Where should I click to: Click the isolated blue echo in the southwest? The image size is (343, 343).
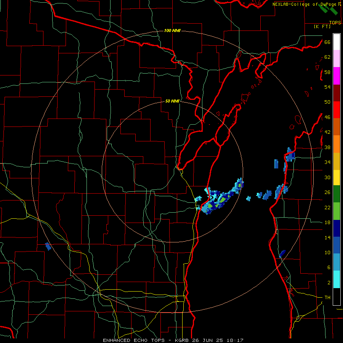pyautogui.click(x=48, y=246)
